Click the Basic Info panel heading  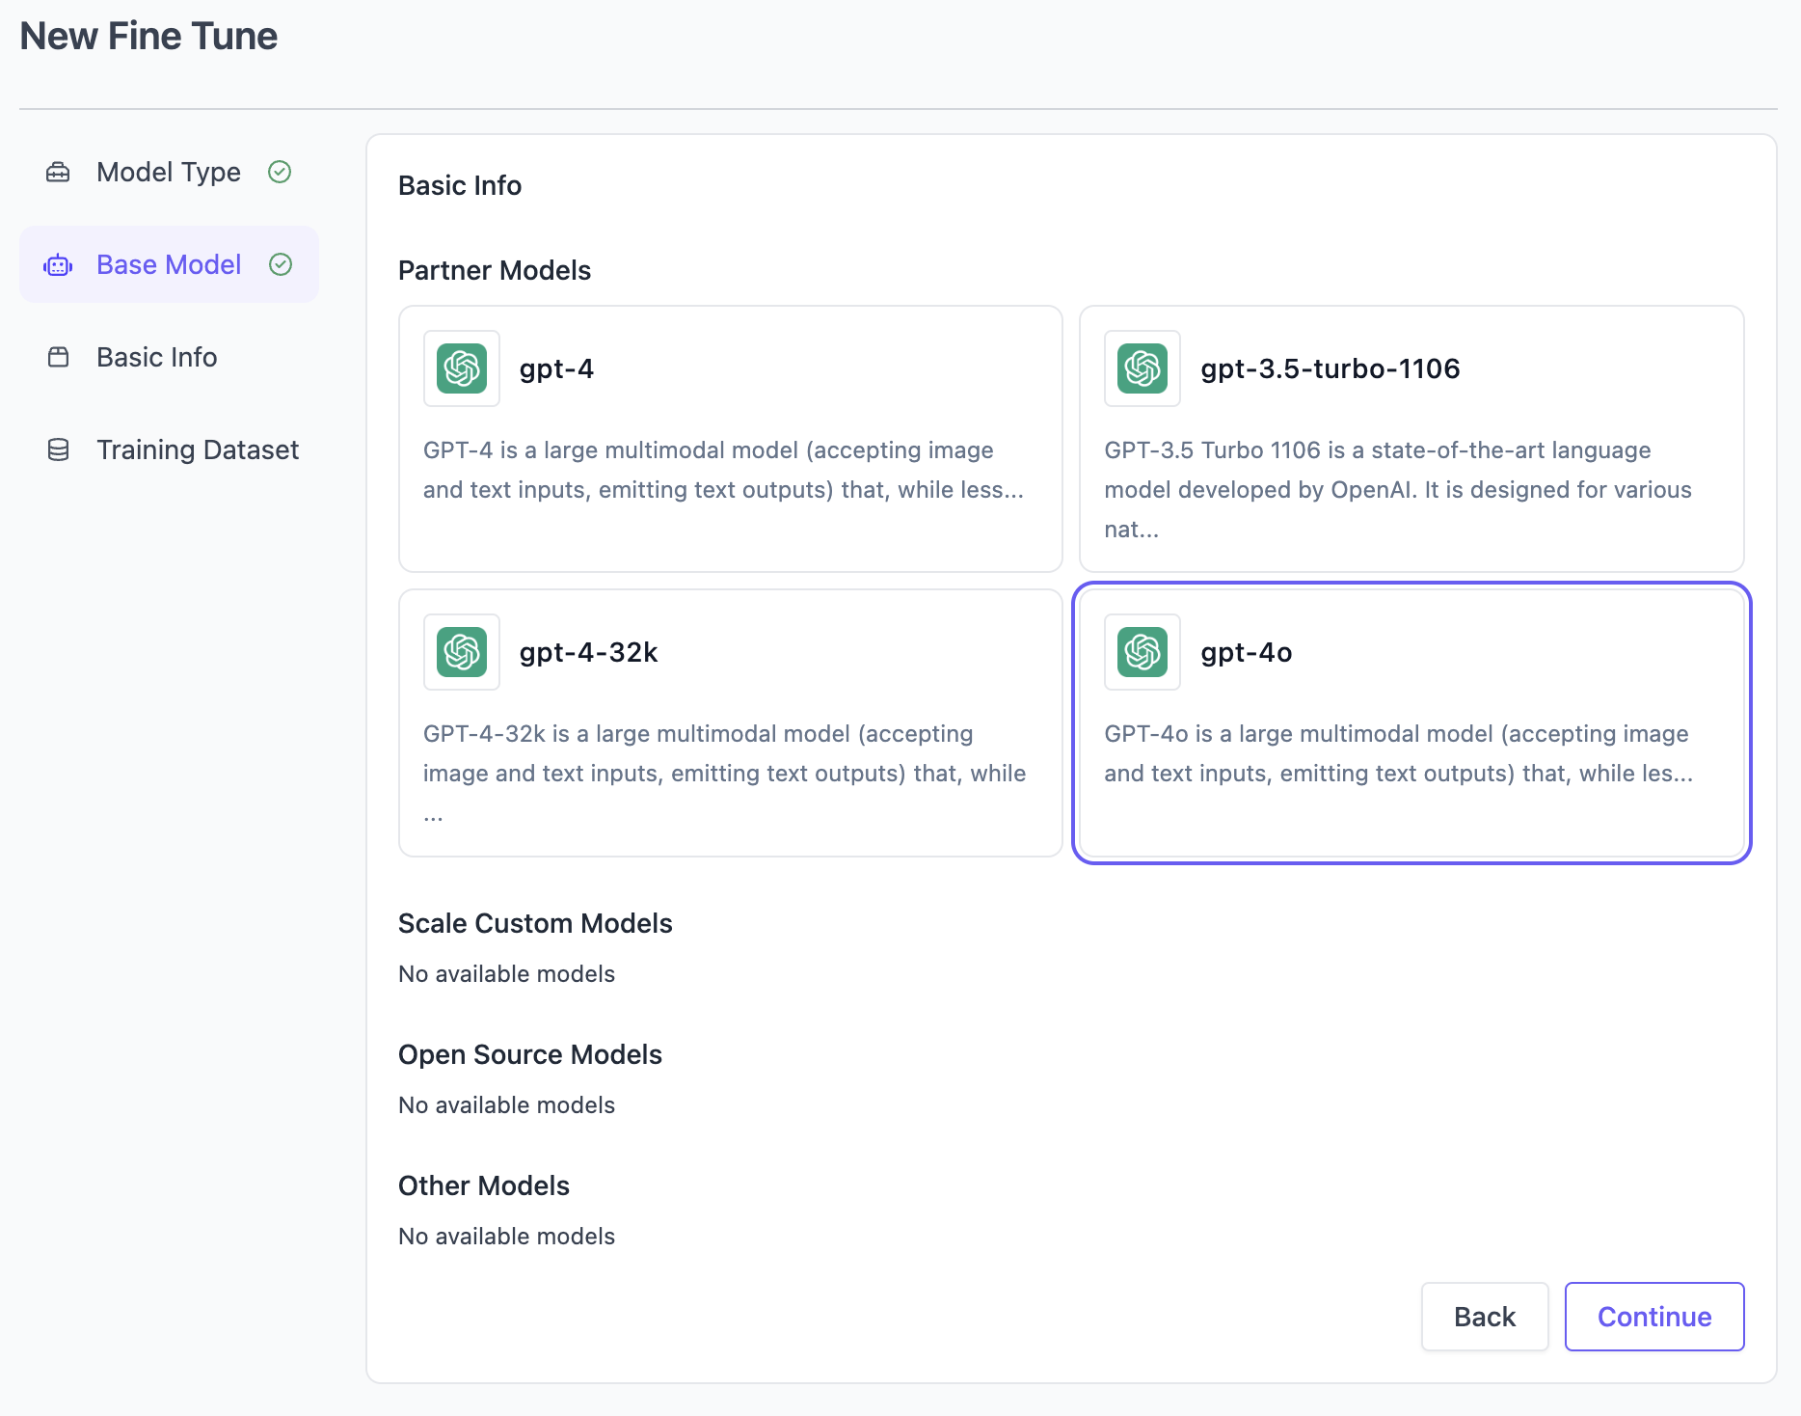click(x=460, y=185)
